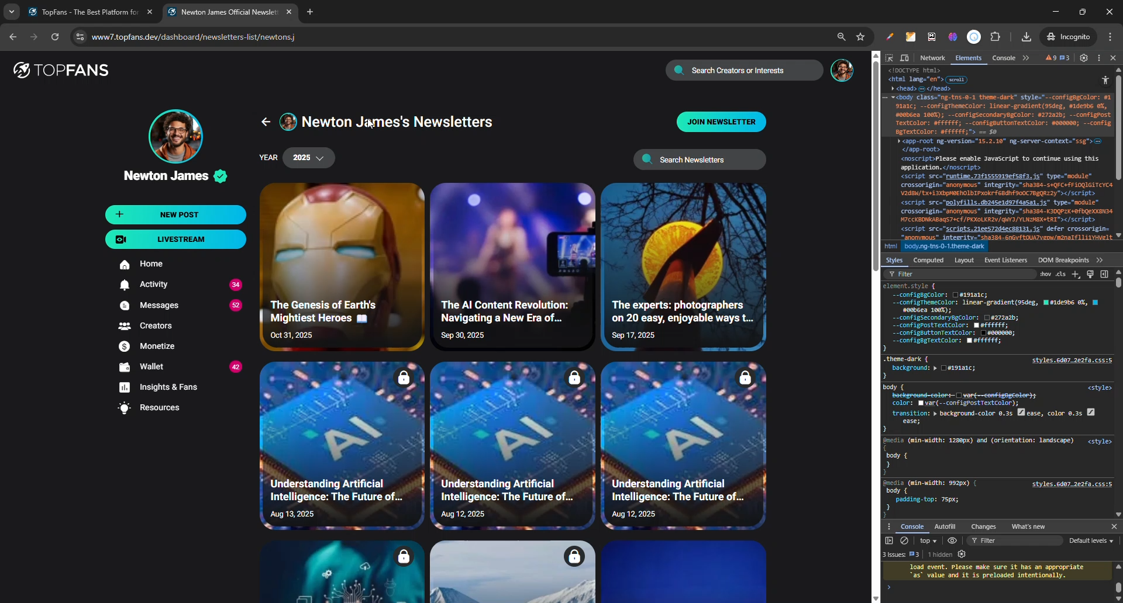Image resolution: width=1123 pixels, height=603 pixels.
Task: Open the browser extensions puzzle icon
Action: click(995, 37)
